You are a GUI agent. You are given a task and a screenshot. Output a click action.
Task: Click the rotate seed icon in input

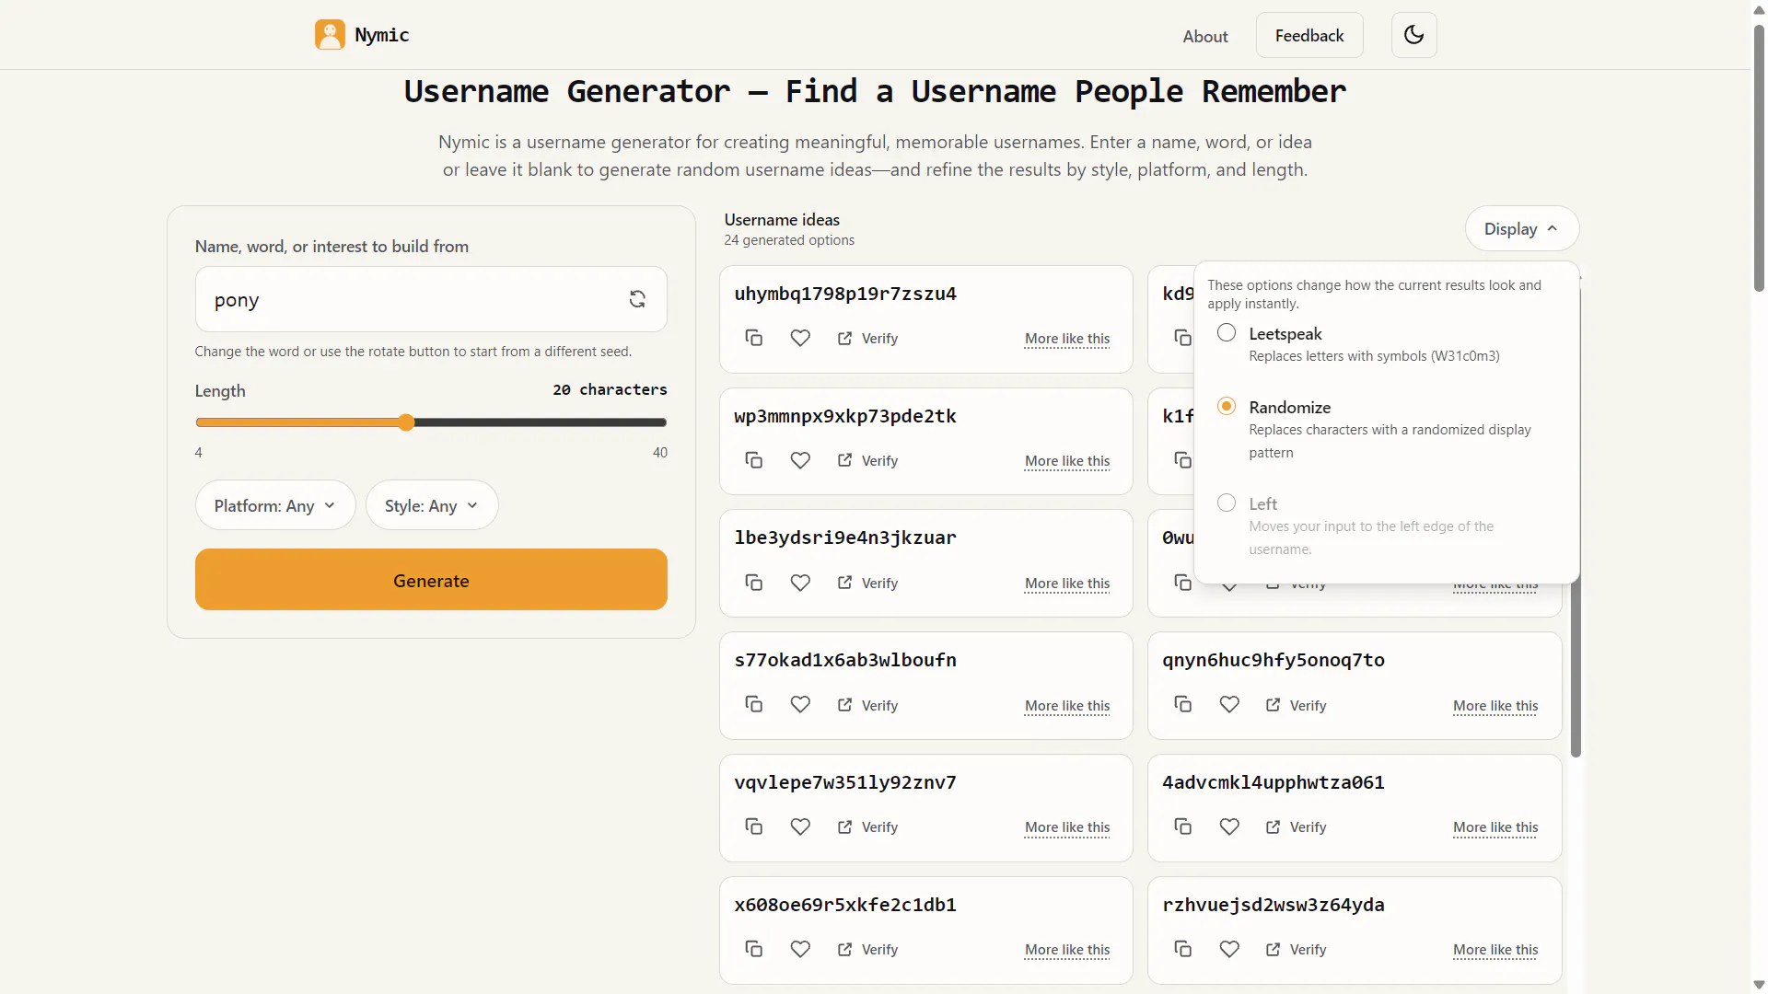point(637,299)
